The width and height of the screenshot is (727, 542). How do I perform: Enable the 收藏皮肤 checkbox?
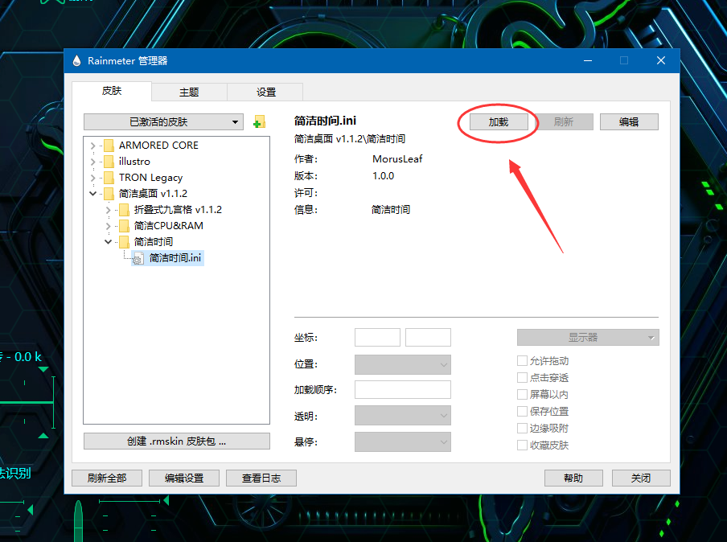[x=523, y=445]
